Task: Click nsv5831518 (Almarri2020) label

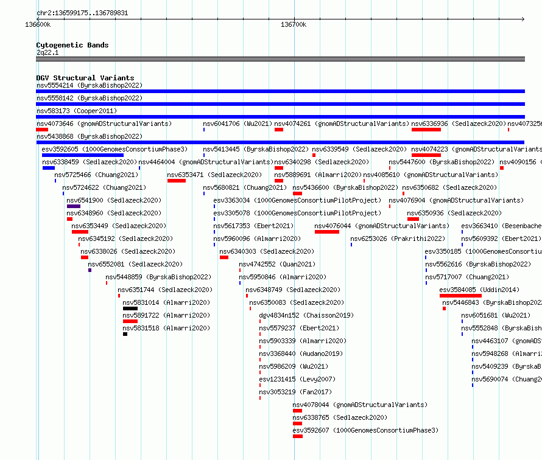Action: 166,328
